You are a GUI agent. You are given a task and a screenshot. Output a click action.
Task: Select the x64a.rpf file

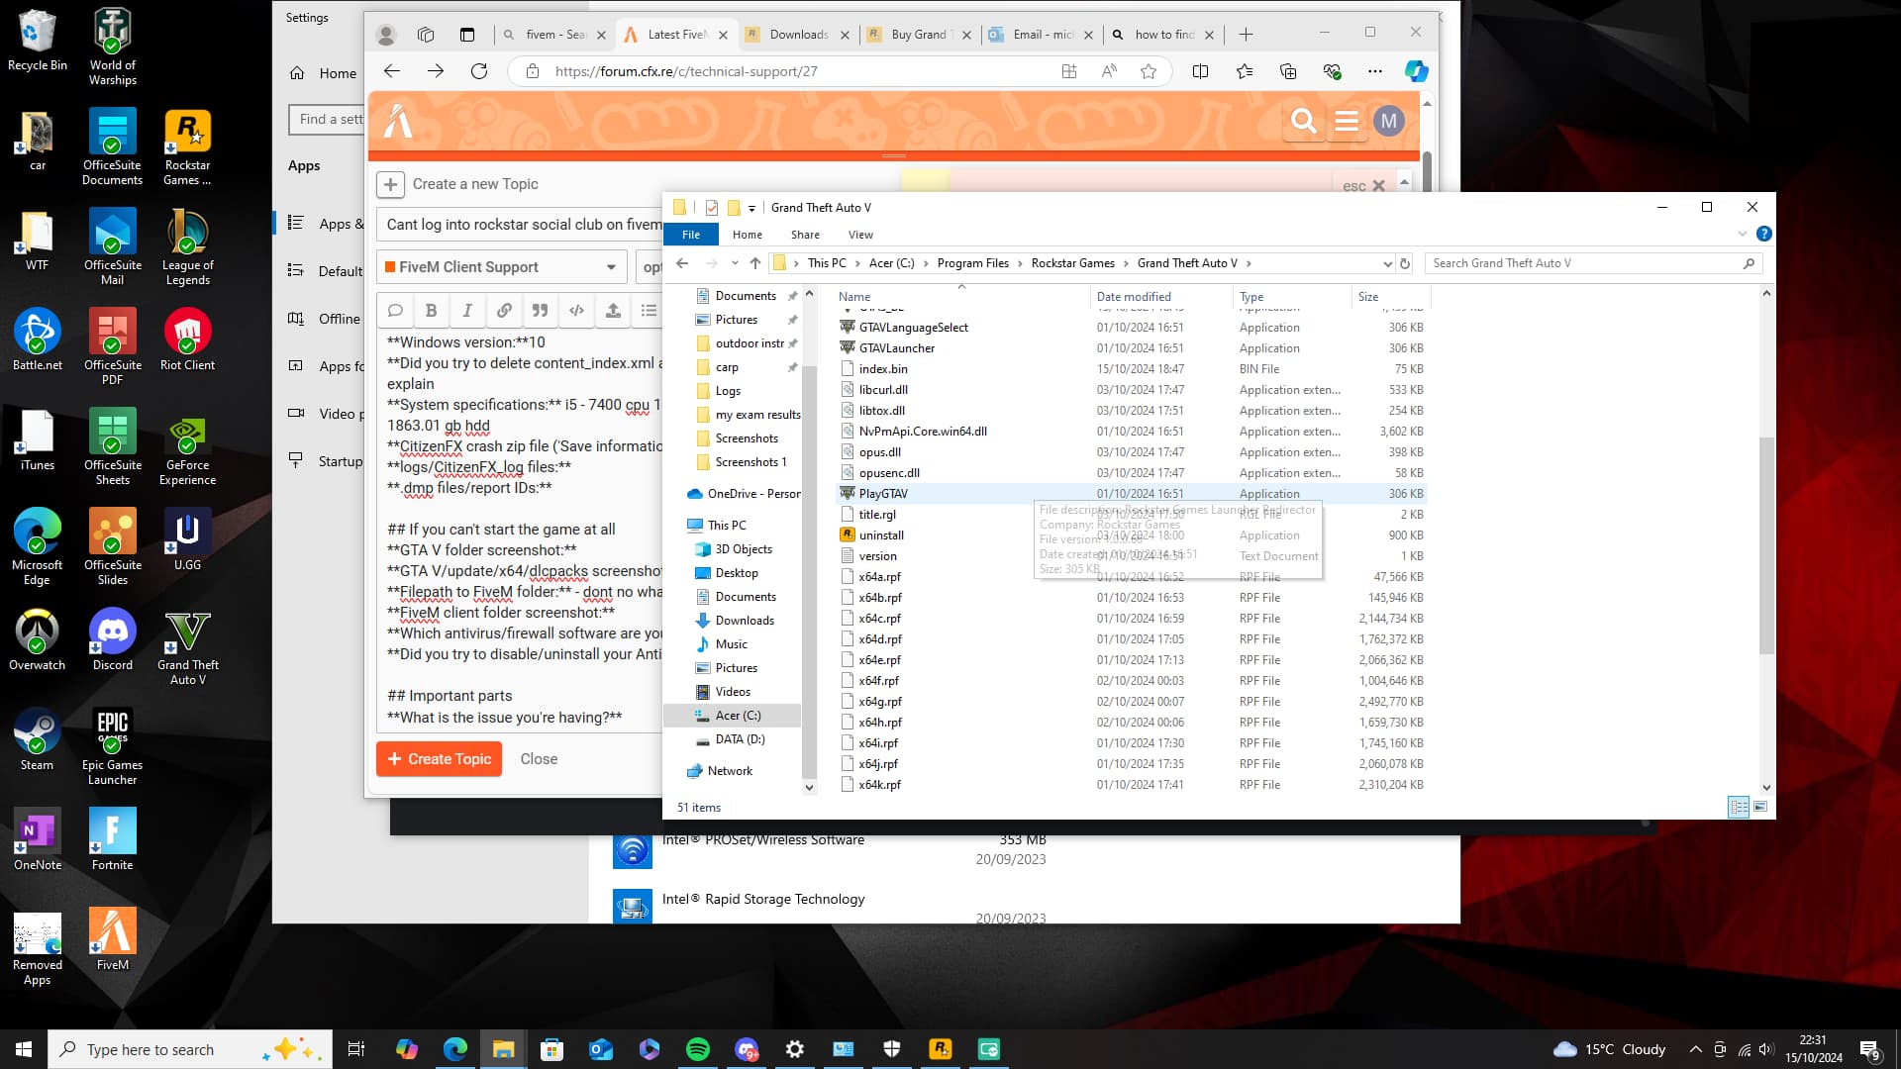coord(880,577)
